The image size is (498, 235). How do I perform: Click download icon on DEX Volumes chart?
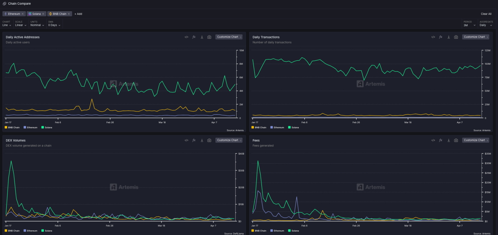point(202,140)
